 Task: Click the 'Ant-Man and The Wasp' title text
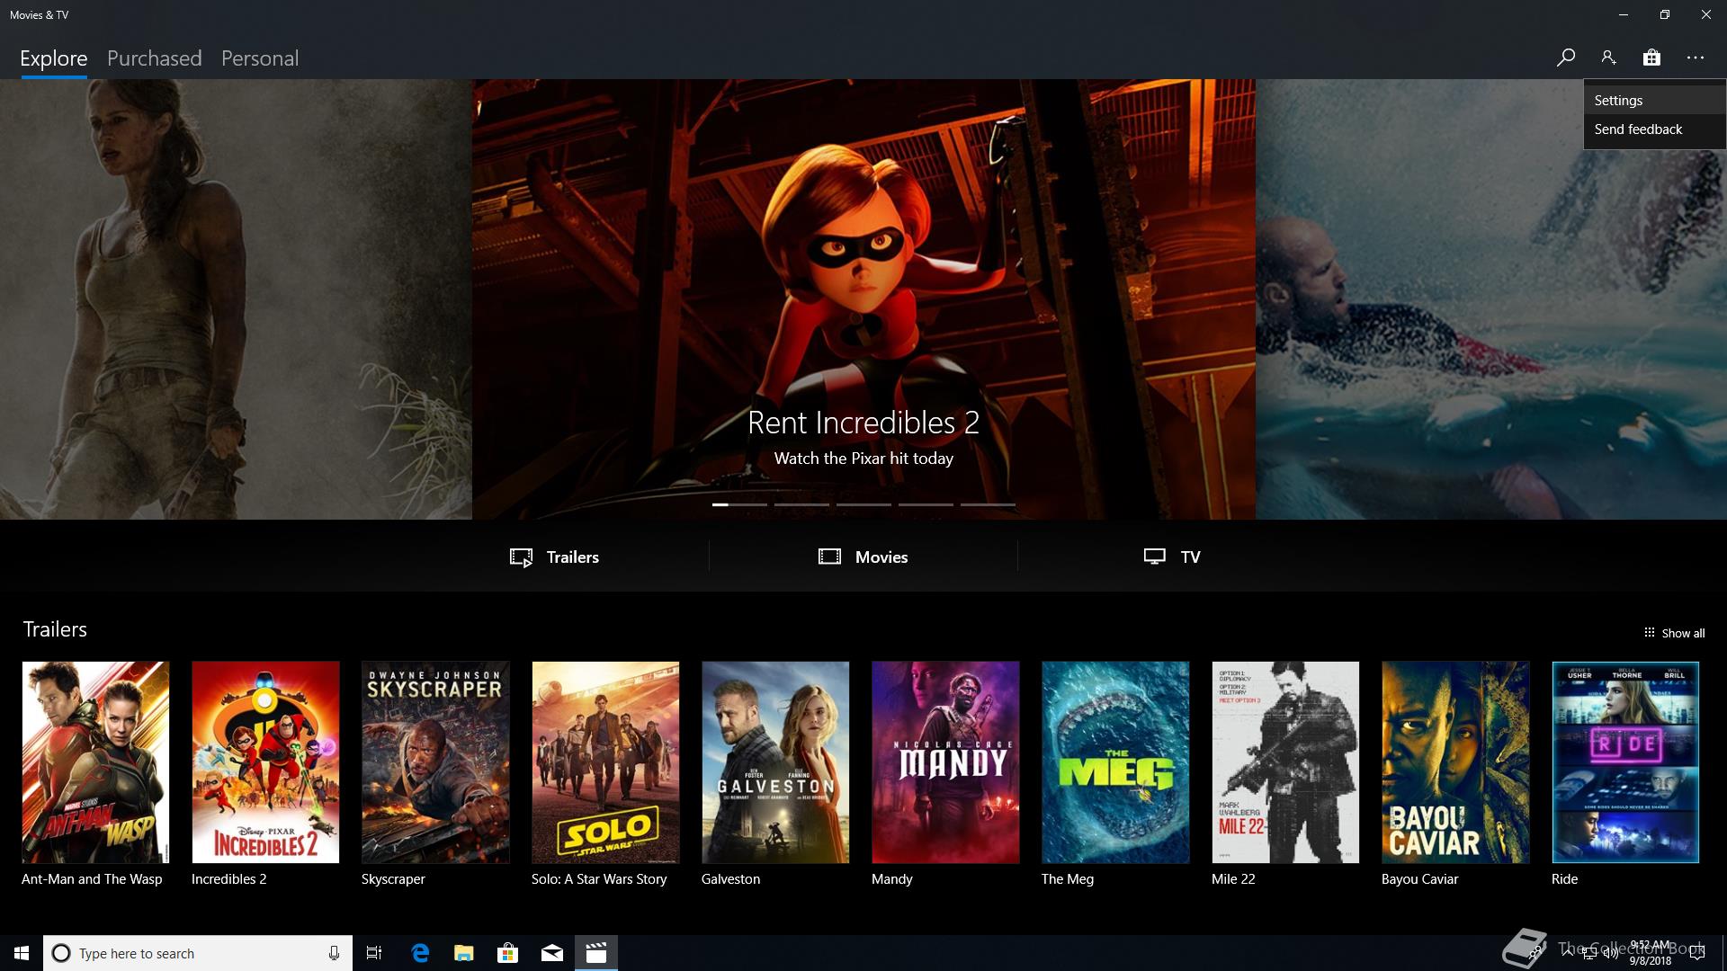coord(92,879)
